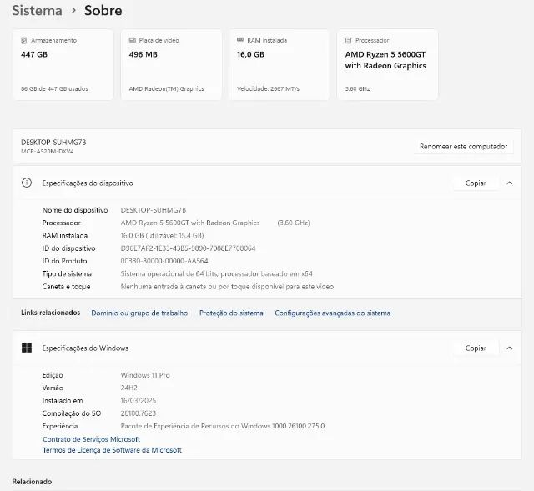Click the Placa de vídeo card icon
The width and height of the screenshot is (534, 491).
tap(132, 40)
